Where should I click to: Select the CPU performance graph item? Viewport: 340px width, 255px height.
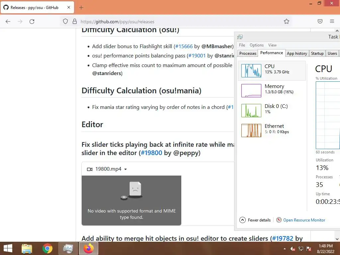pos(272,71)
